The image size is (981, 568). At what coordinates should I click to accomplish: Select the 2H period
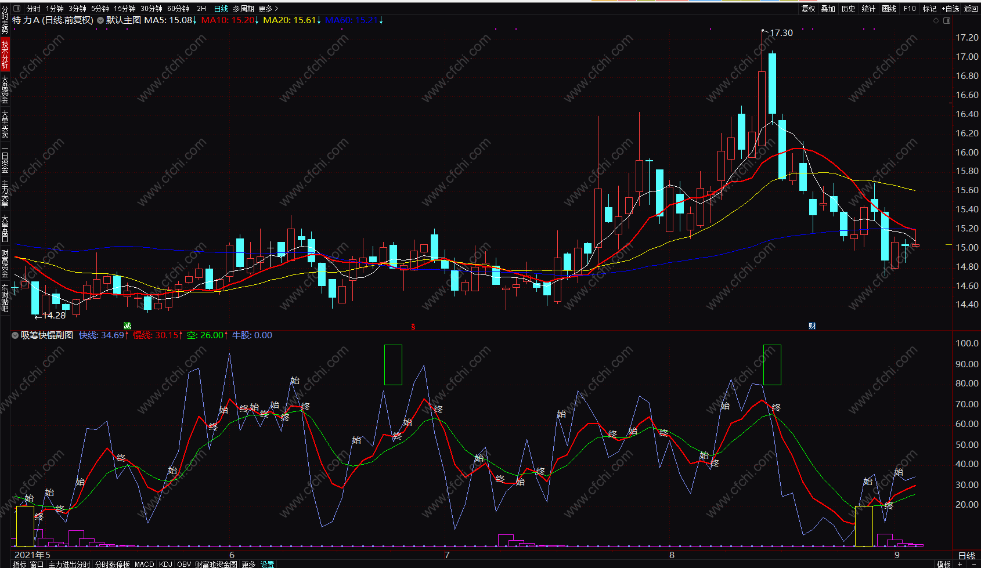pyautogui.click(x=201, y=9)
